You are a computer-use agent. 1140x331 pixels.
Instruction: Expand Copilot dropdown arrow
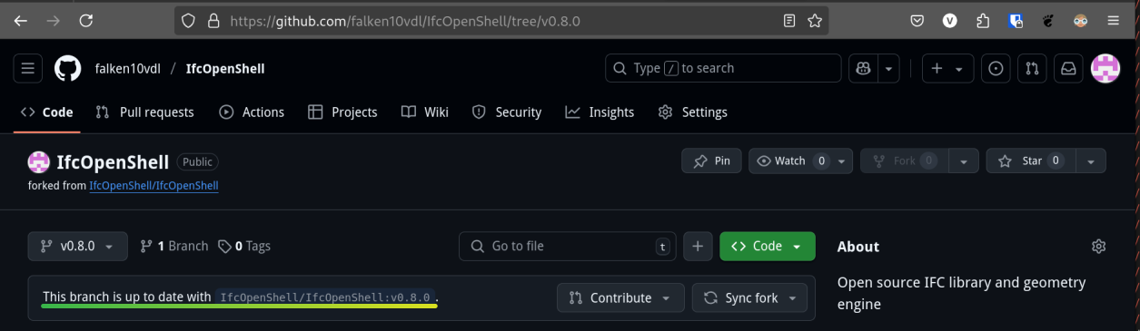(x=888, y=68)
